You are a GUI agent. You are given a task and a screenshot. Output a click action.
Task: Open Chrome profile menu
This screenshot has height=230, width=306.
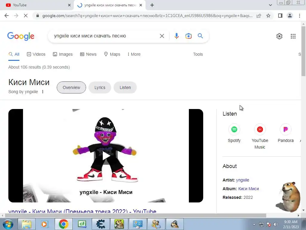click(x=290, y=16)
